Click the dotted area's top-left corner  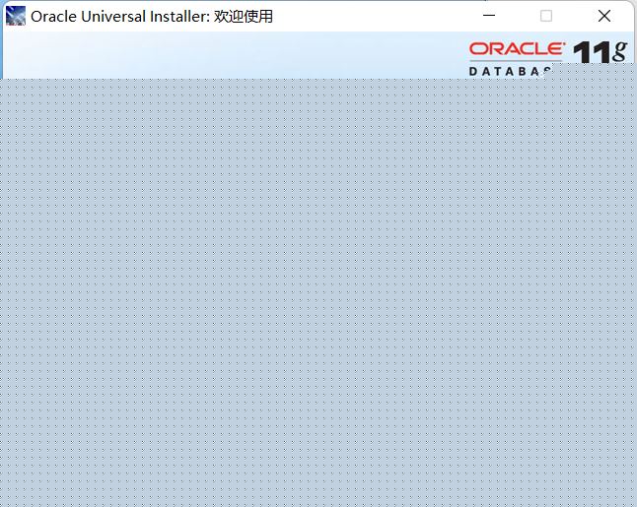click(5, 83)
